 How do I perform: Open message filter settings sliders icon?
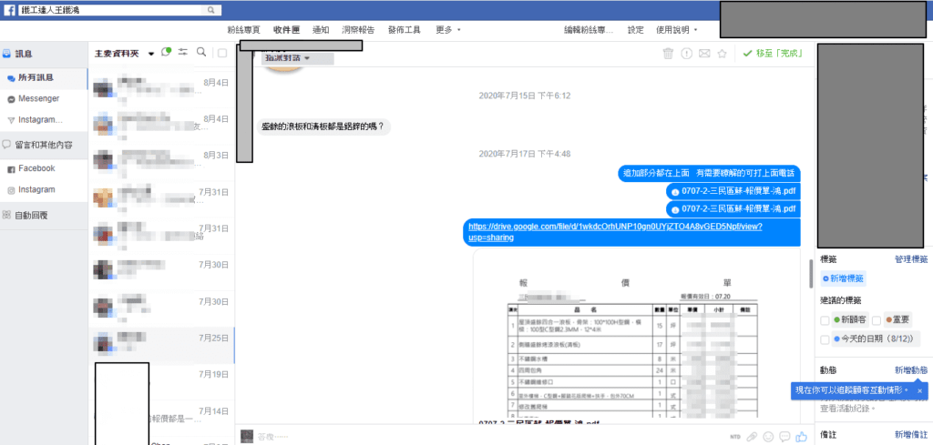(x=183, y=52)
